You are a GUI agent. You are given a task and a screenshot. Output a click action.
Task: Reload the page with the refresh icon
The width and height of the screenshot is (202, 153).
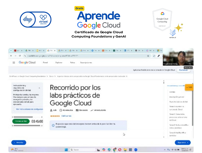pyautogui.click(x=20, y=56)
